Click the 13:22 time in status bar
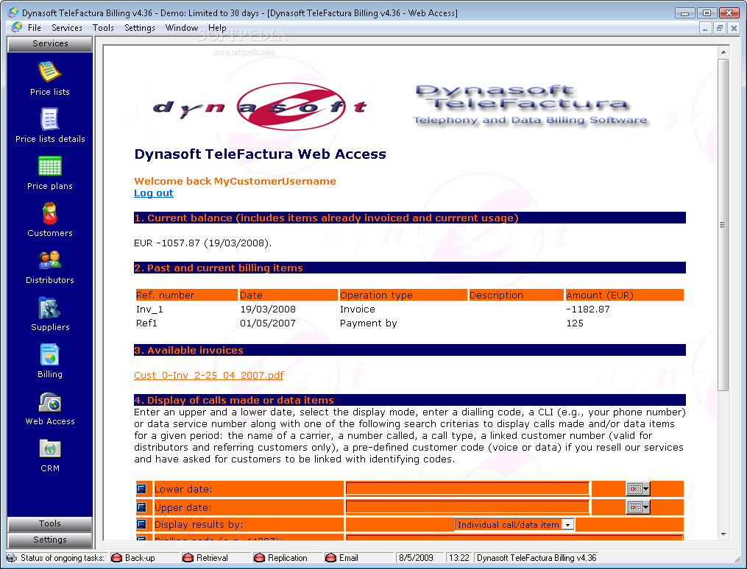 click(459, 557)
